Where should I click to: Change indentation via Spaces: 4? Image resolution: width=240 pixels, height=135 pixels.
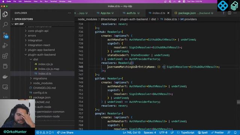coord(150,132)
